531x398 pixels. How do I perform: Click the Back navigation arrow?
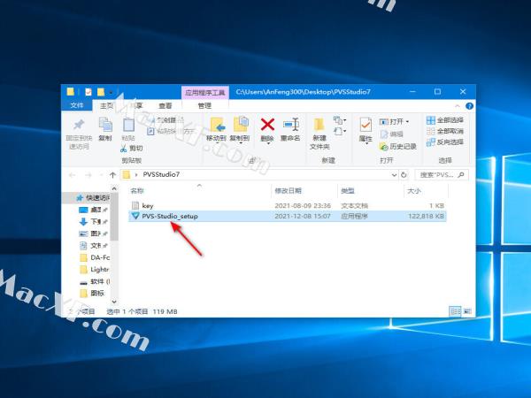point(72,175)
